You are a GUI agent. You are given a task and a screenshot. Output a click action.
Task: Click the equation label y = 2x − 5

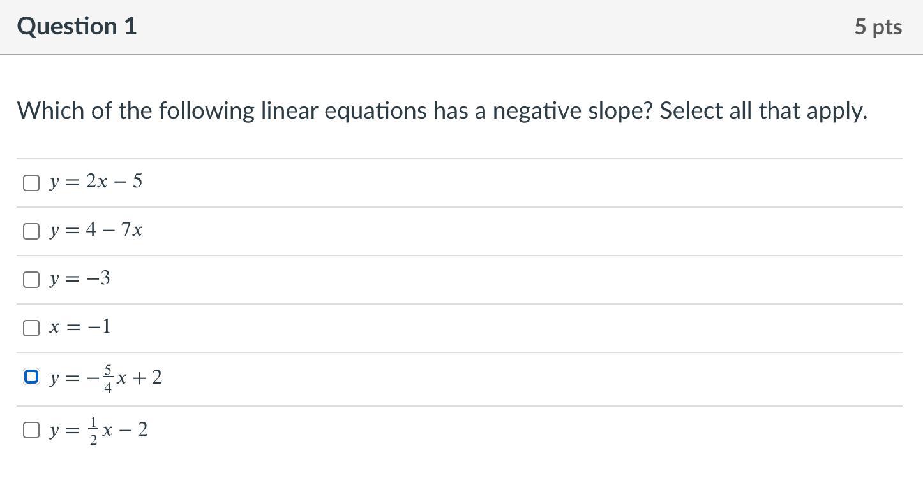96,182
